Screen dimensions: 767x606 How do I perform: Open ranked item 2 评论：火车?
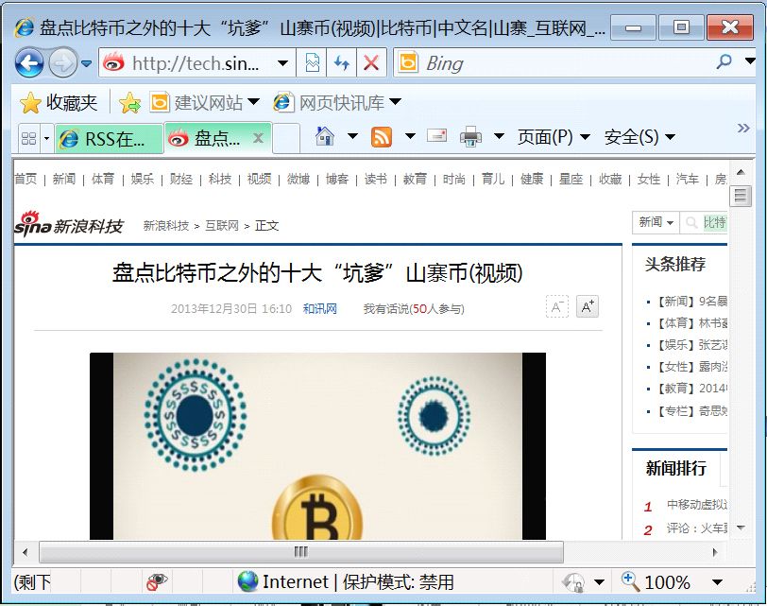pyautogui.click(x=696, y=528)
